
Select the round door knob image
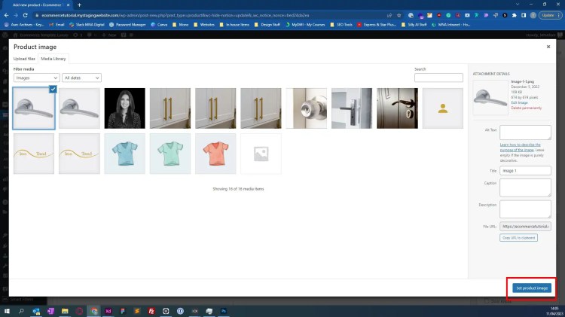(307, 108)
